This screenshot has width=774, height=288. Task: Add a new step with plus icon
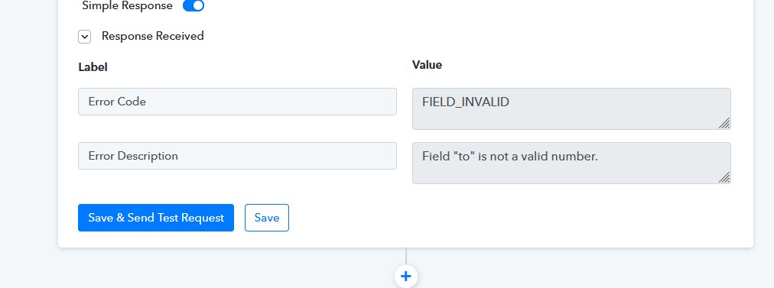406,277
